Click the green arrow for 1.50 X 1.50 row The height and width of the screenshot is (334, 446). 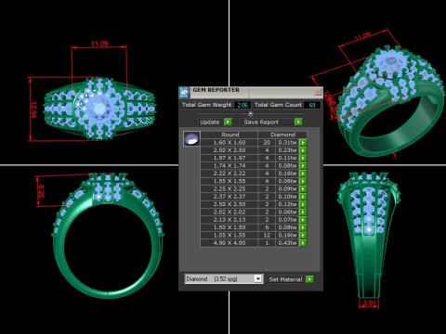303,227
